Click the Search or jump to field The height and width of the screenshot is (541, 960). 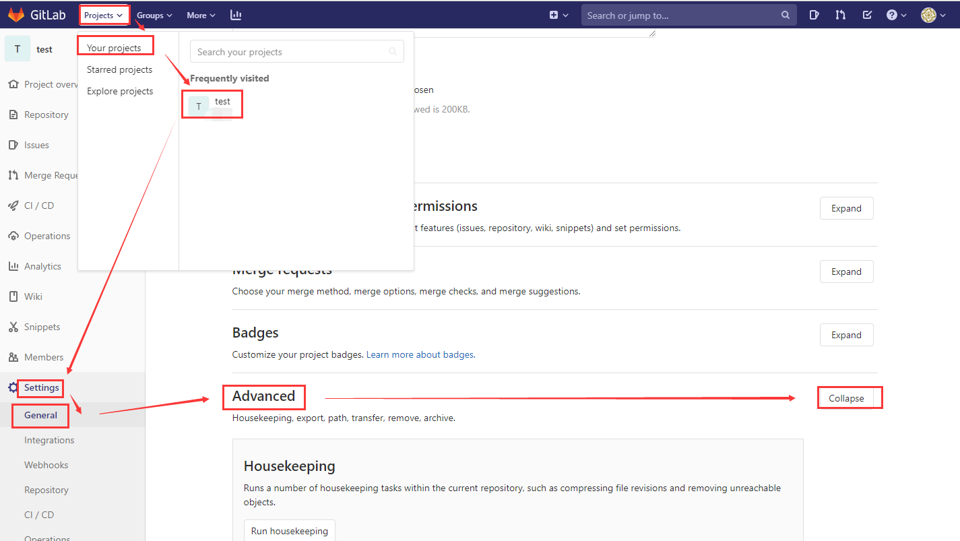pyautogui.click(x=689, y=15)
